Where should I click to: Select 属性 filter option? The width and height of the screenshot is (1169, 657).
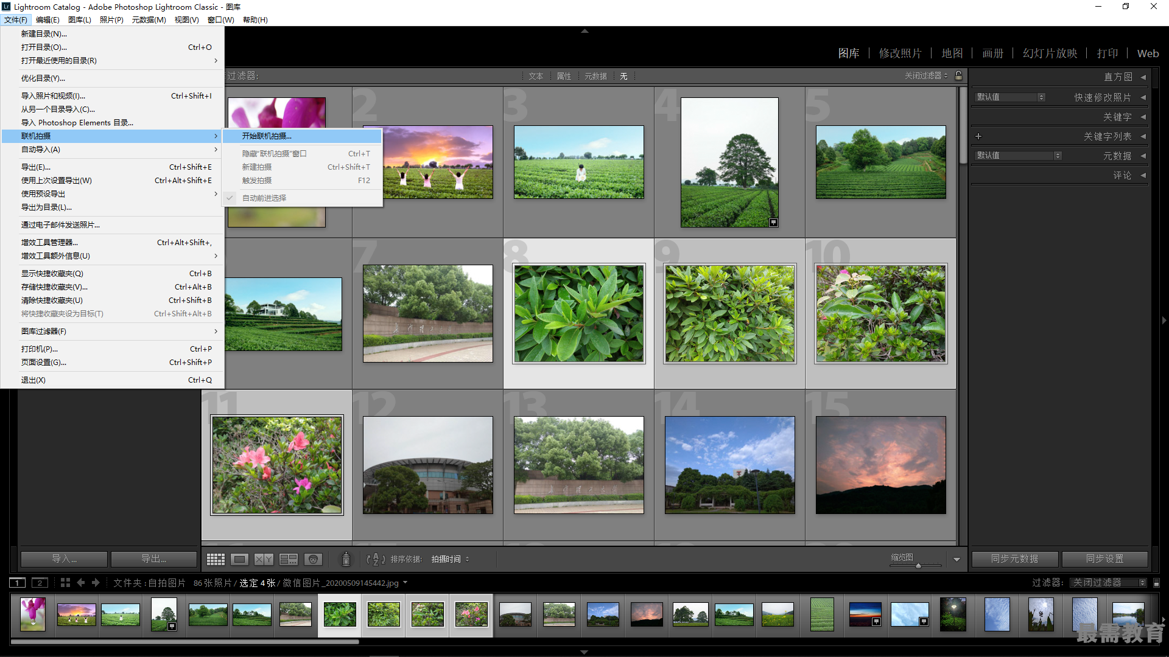[564, 76]
